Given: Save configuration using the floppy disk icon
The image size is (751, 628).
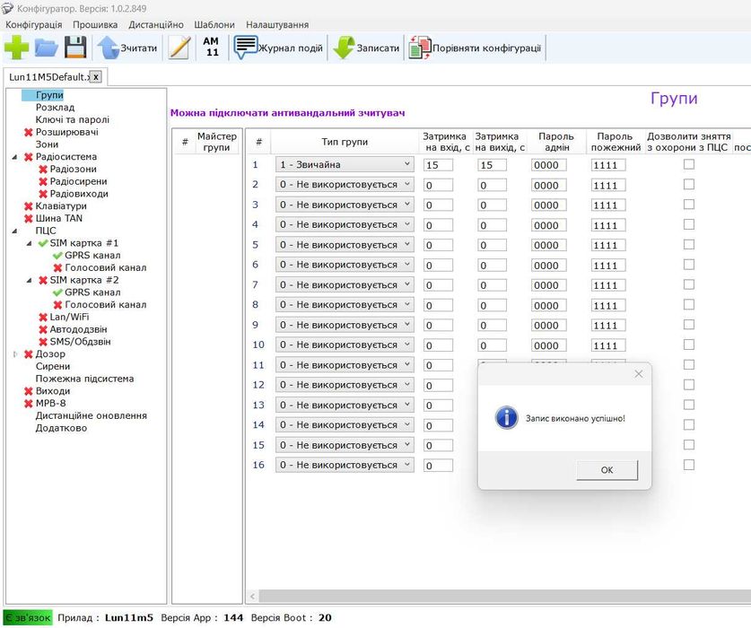Looking at the screenshot, I should 75,48.
